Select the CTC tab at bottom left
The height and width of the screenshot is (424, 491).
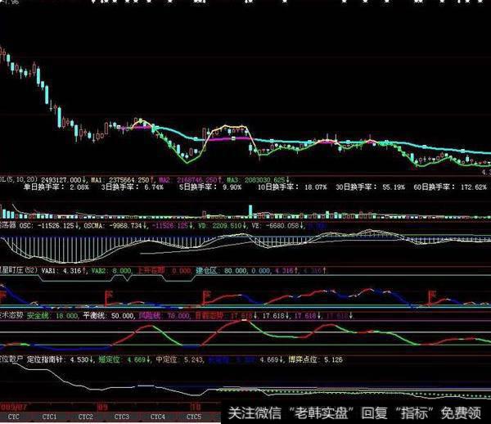pyautogui.click(x=14, y=417)
